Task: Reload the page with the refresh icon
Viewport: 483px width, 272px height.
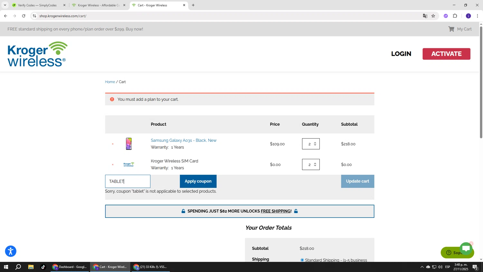Action: (24, 16)
